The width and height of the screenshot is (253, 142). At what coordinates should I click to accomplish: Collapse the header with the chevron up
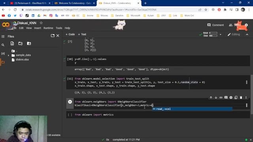click(x=247, y=34)
